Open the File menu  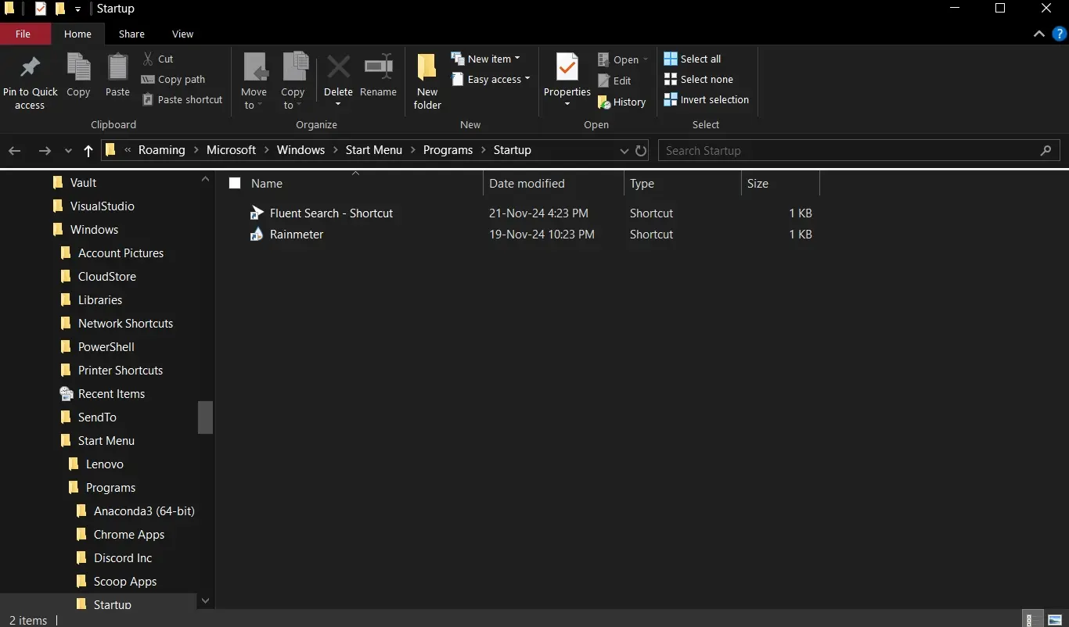coord(23,34)
